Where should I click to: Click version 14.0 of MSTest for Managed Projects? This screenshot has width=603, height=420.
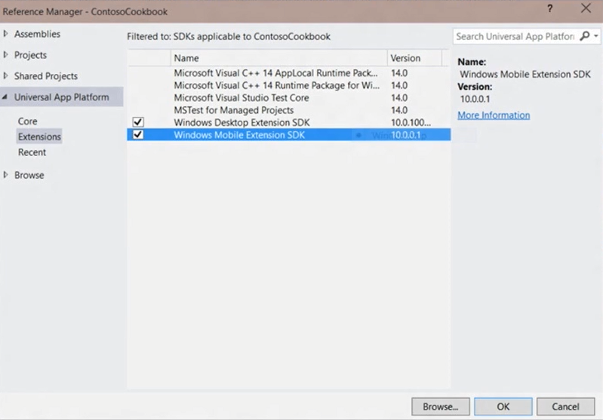point(399,110)
